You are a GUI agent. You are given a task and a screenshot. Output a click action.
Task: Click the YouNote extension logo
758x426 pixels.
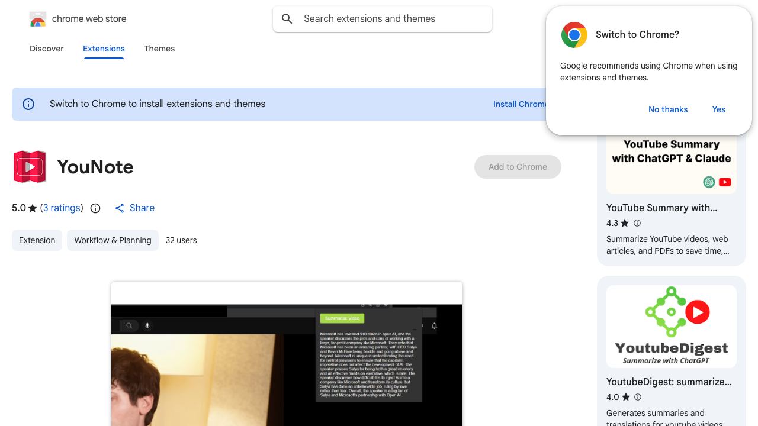[x=30, y=167]
